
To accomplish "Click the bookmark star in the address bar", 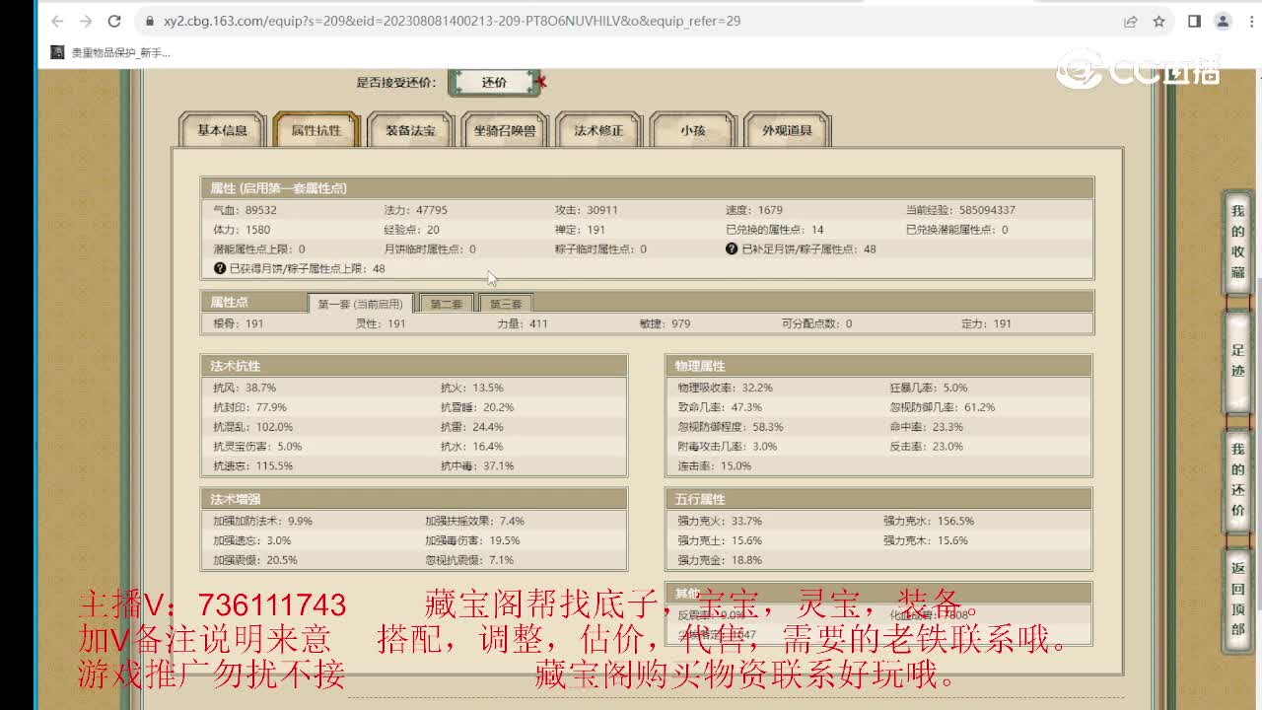I will tap(1159, 20).
